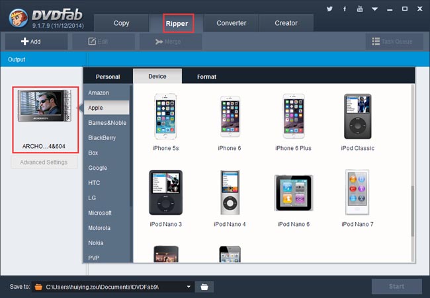Choose the iPod Nano 4 device icon
The image size is (430, 298).
coord(230,192)
